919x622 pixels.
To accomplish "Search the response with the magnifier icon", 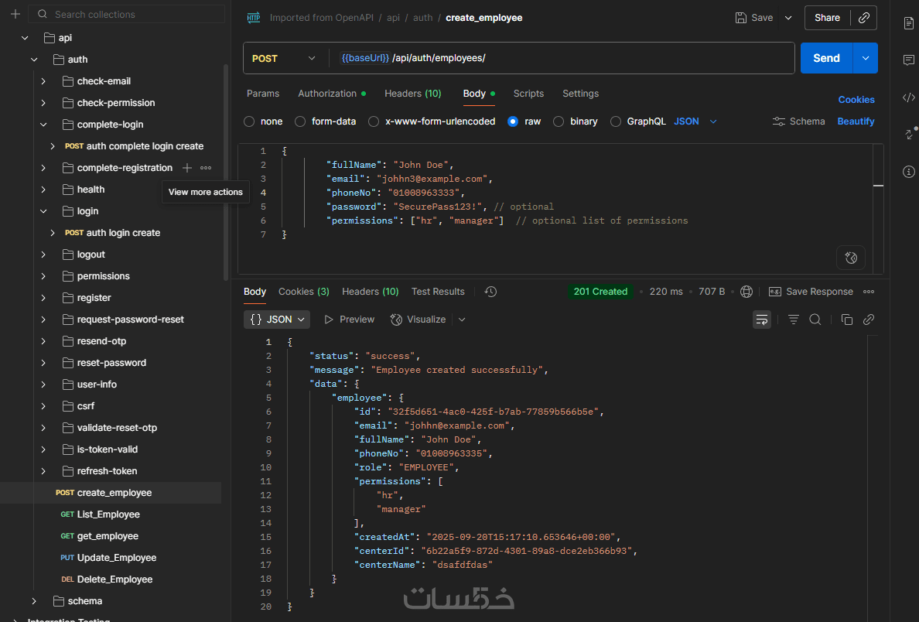I will click(x=815, y=320).
